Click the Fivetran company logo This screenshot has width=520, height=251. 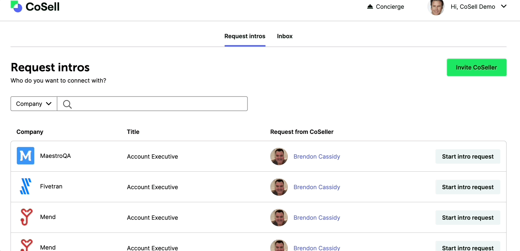[x=26, y=186]
